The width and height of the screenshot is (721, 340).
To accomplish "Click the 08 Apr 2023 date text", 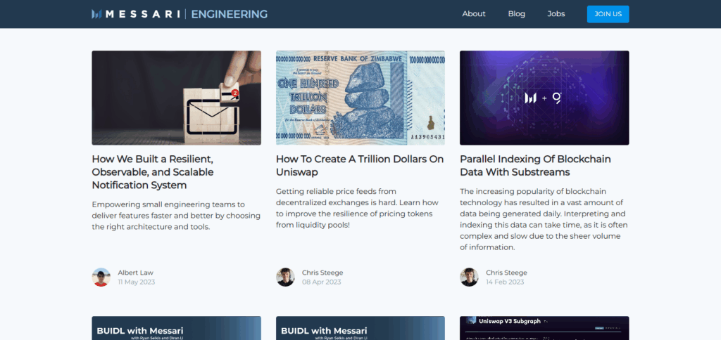I will (321, 282).
